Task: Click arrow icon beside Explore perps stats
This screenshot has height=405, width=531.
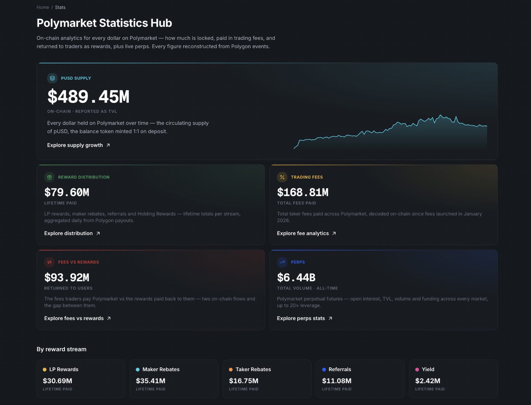Action: pos(330,318)
